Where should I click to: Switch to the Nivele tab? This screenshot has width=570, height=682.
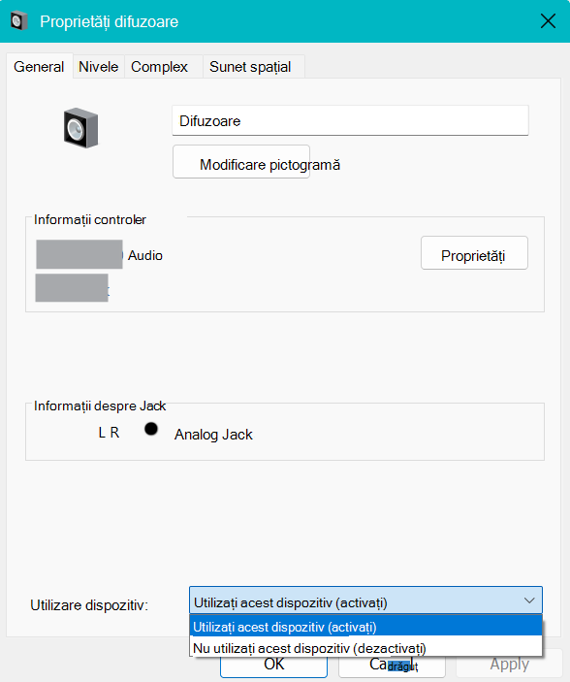pos(99,67)
